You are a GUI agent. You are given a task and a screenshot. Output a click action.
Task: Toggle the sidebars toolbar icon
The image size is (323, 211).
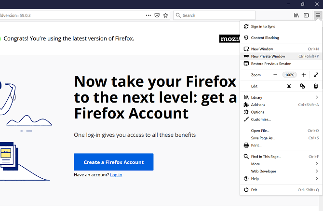[x=306, y=15]
